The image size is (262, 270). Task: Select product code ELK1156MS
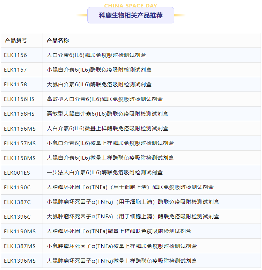point(20,129)
